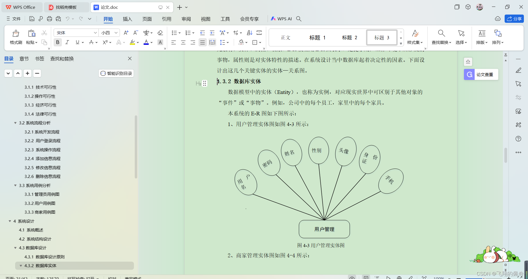Click the distributed alignment icon
Image resolution: width=528 pixels, height=279 pixels.
point(212,42)
